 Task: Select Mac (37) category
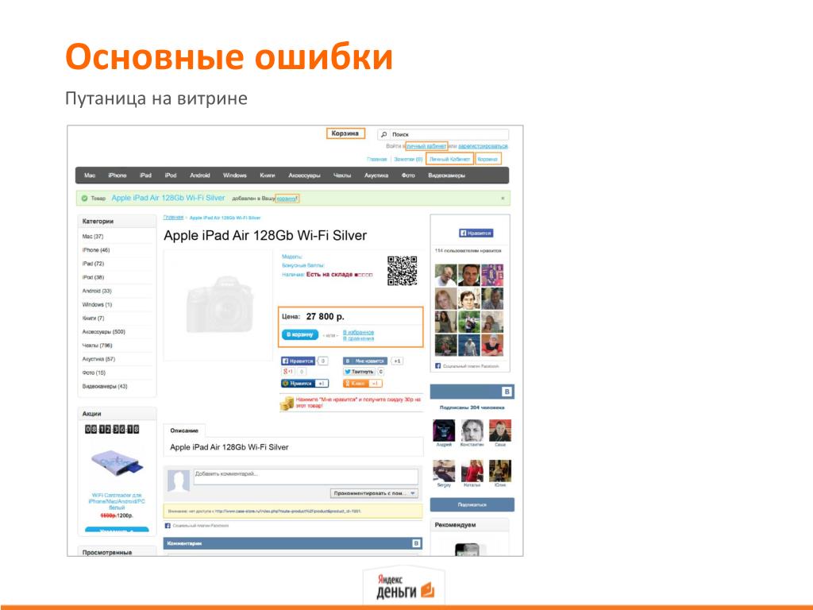[x=93, y=237]
